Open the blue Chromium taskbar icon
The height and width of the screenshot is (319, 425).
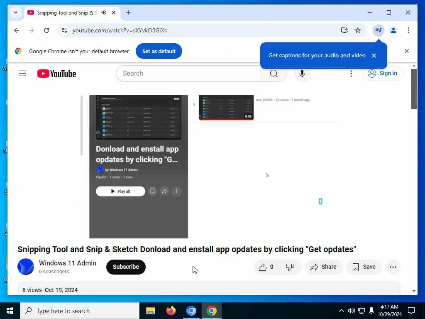click(x=191, y=311)
